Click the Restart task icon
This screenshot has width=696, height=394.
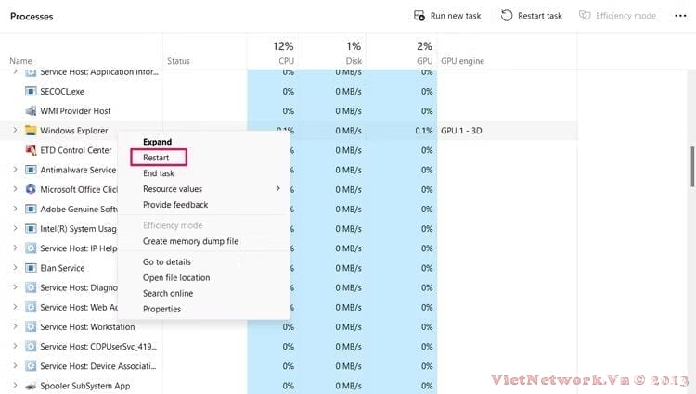(x=507, y=16)
